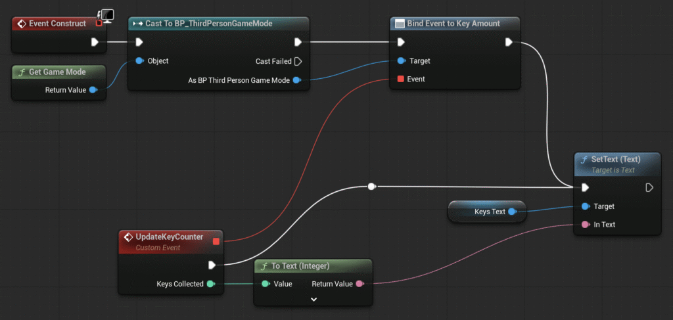Select the reroute node on the white wire

pyautogui.click(x=371, y=187)
